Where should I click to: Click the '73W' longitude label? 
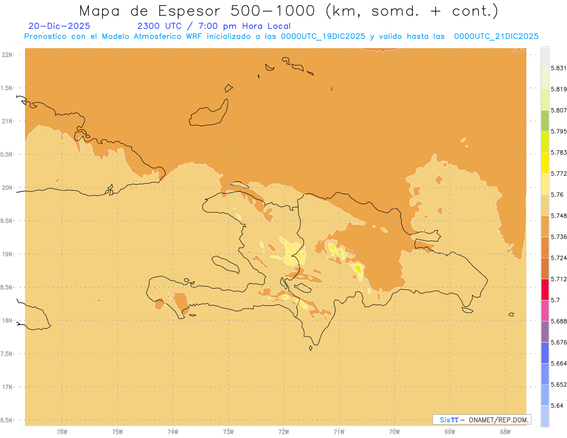[228, 432]
